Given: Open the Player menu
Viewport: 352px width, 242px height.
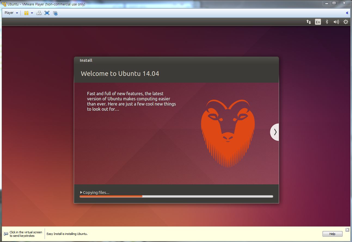Looking at the screenshot, I should click(11, 13).
